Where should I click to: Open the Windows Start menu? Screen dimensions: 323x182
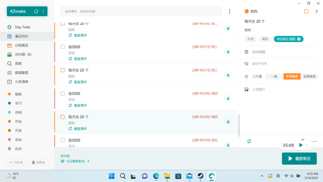coord(112,176)
